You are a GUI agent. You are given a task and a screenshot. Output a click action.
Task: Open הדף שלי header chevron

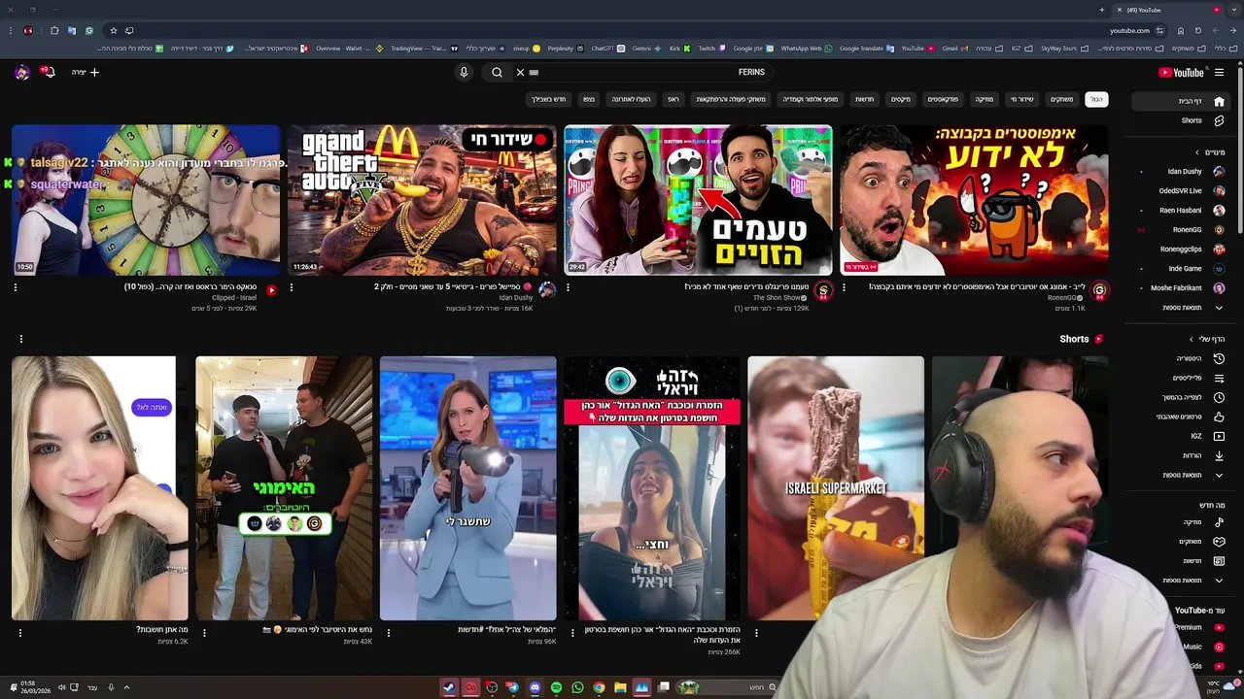tap(1192, 339)
